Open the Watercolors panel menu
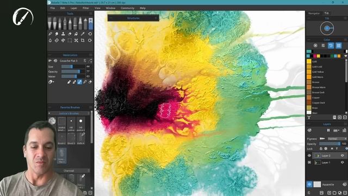Screen dimensions: 348x196 [x=91, y=55]
